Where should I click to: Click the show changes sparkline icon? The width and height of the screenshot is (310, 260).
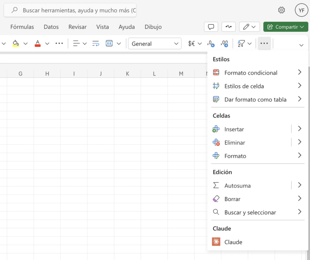click(x=229, y=27)
